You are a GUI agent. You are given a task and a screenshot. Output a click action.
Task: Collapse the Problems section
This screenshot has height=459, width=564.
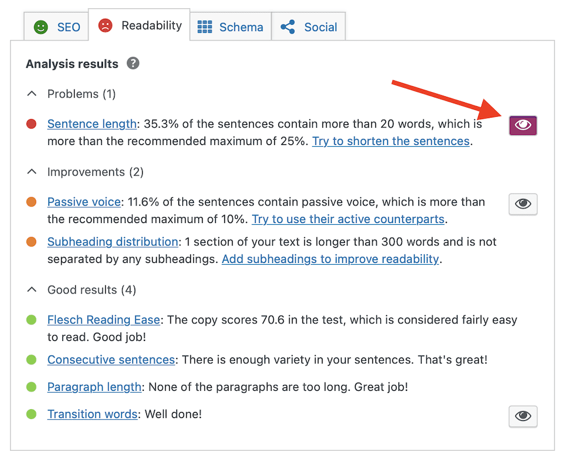(x=31, y=93)
